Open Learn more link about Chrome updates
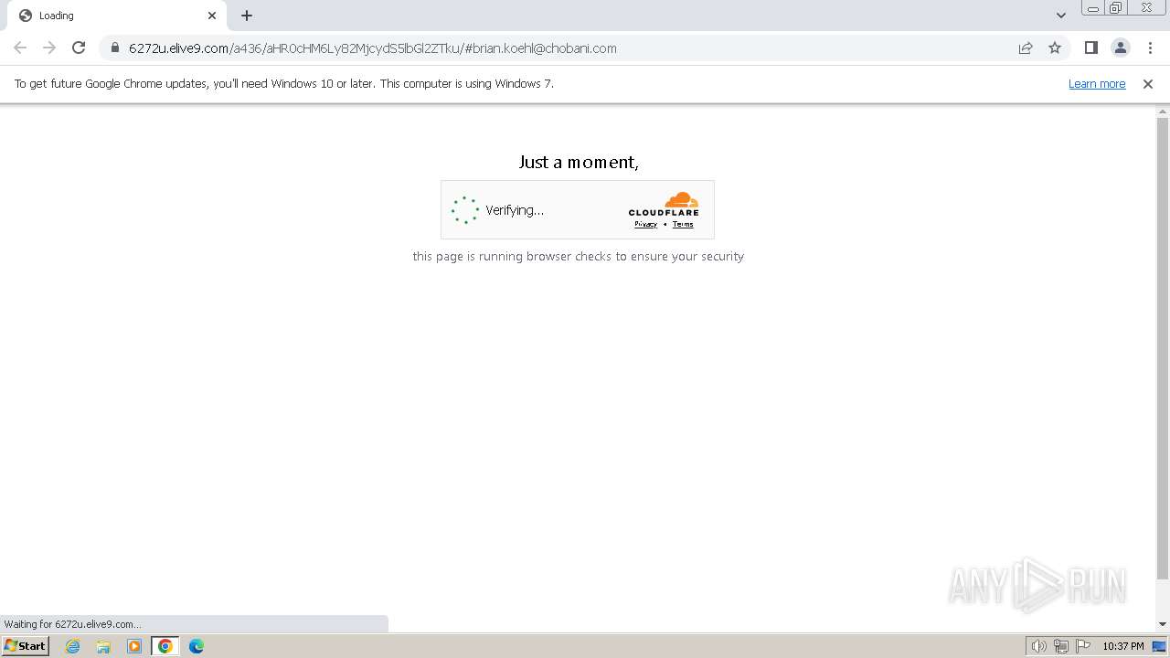 coord(1097,83)
